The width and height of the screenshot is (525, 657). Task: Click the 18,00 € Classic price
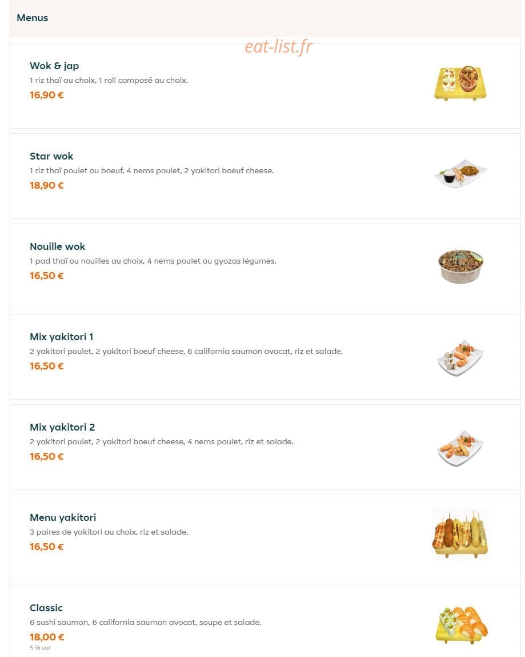tap(47, 637)
